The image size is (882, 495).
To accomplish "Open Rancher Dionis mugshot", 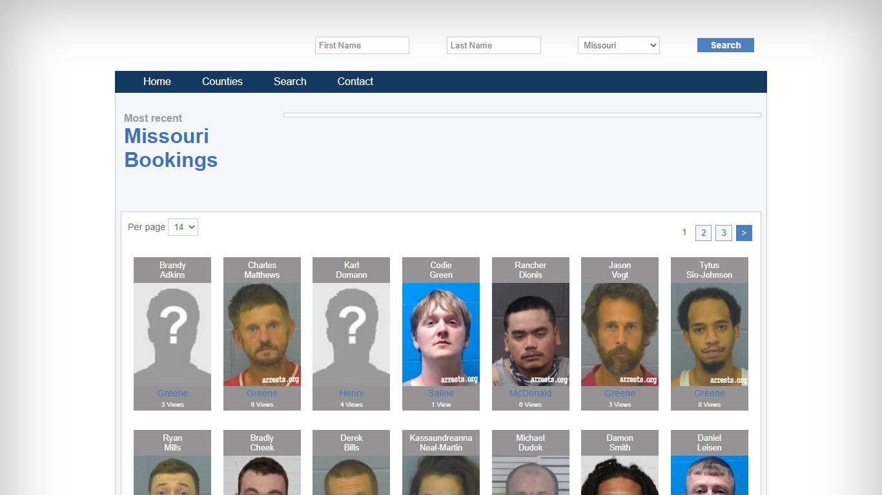I will click(531, 335).
